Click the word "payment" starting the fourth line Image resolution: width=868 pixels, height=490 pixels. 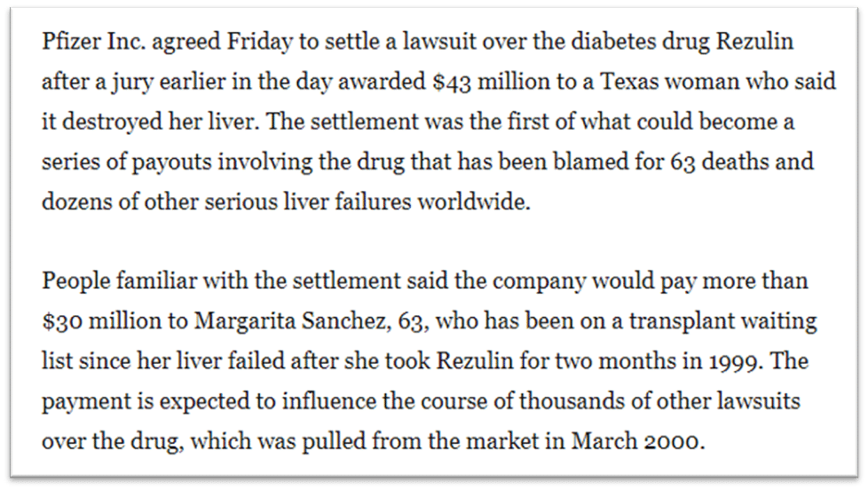pyautogui.click(x=86, y=402)
